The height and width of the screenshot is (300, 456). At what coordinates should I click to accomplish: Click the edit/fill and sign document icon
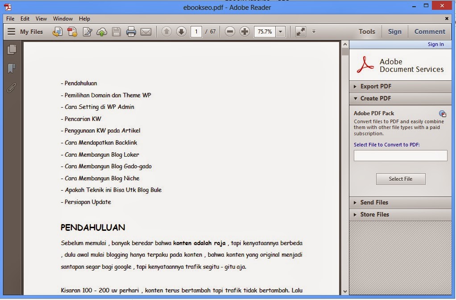(87, 31)
